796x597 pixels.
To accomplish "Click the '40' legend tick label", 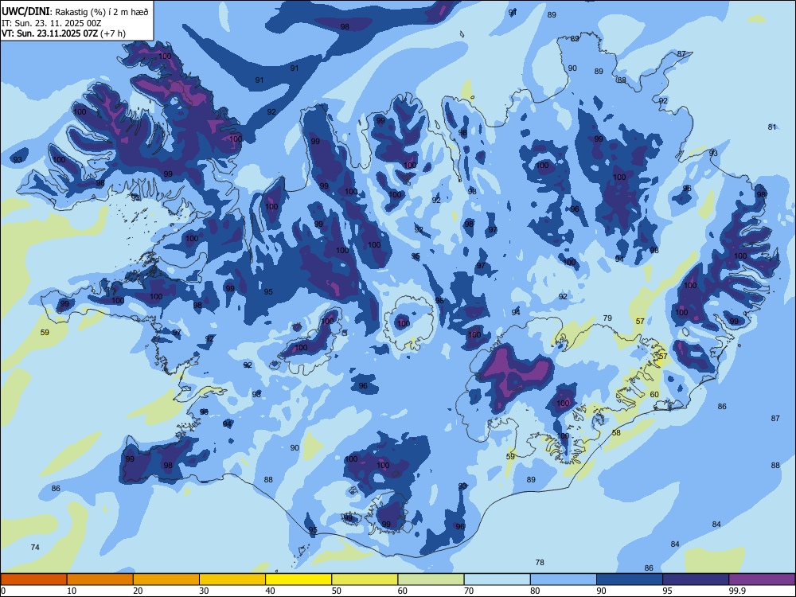I will click(270, 591).
